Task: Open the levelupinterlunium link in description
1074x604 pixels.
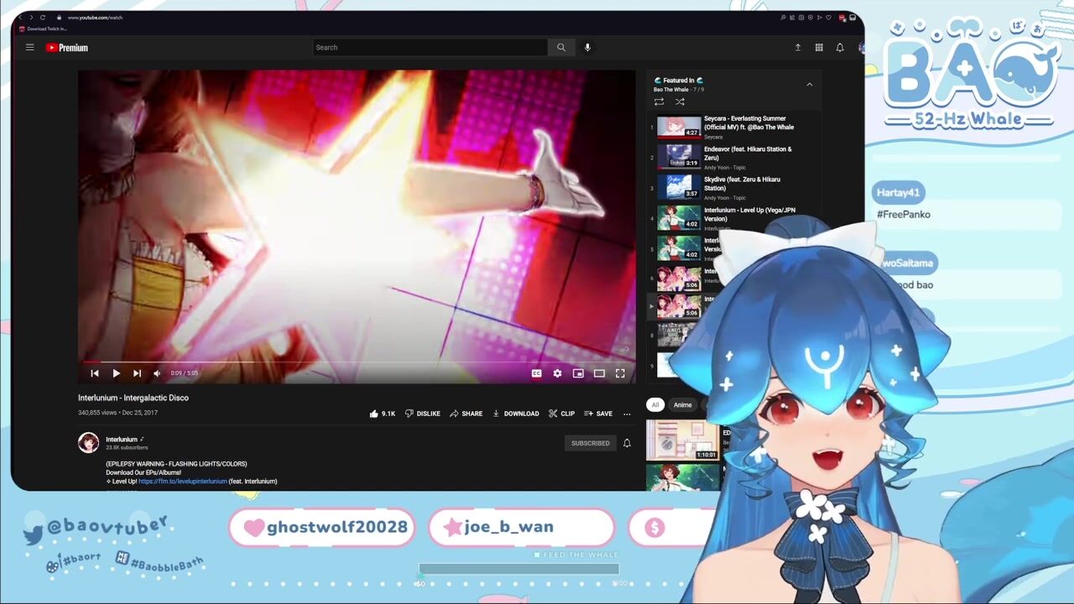Action: click(182, 482)
